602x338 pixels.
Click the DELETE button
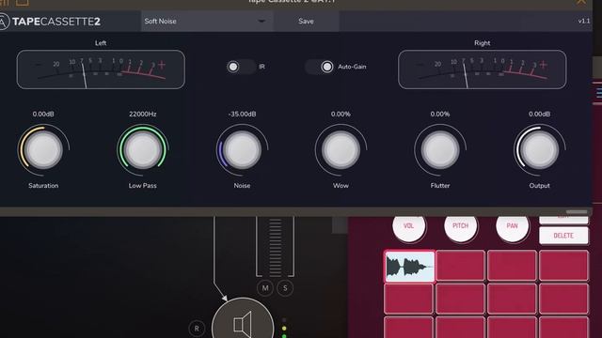click(563, 236)
